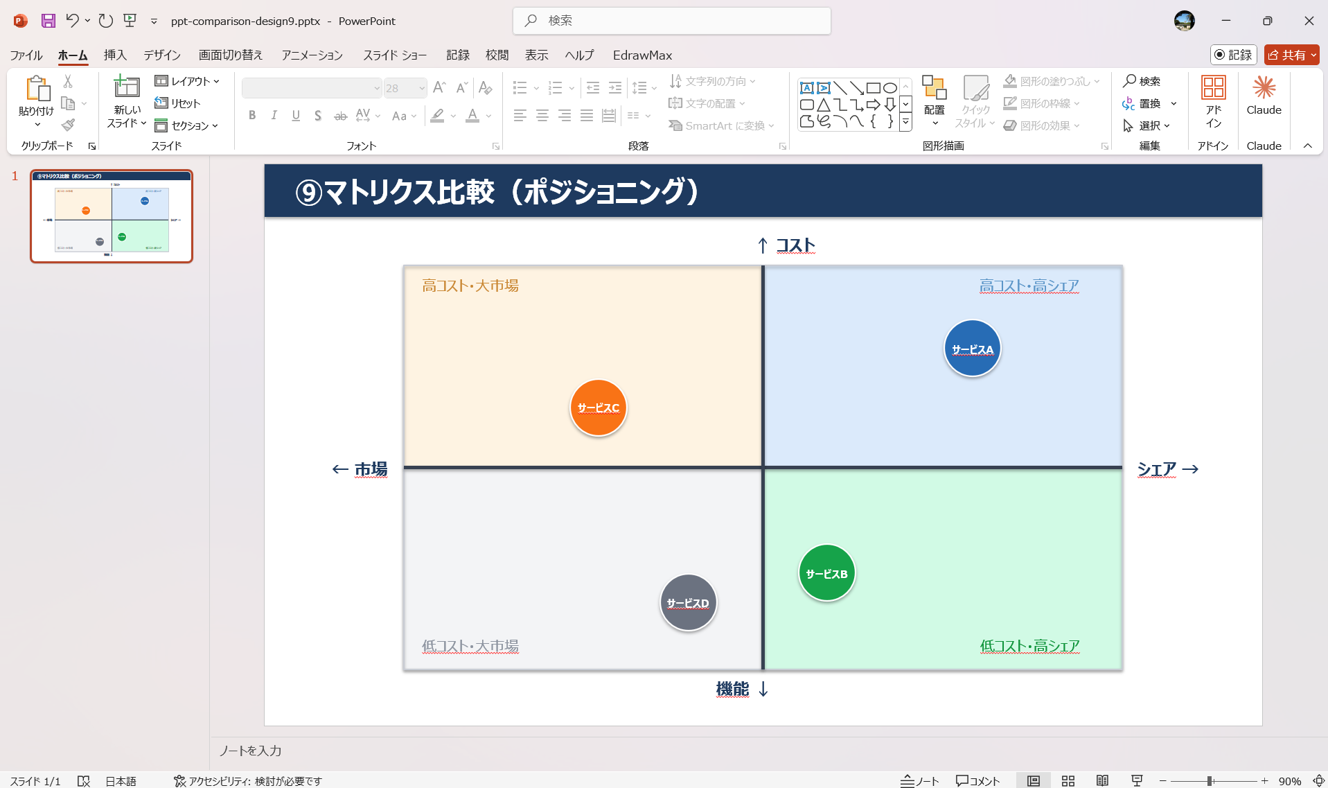Toggle notes pane (ノート) in status bar
Viewport: 1328px width, 788px height.
pos(919,780)
